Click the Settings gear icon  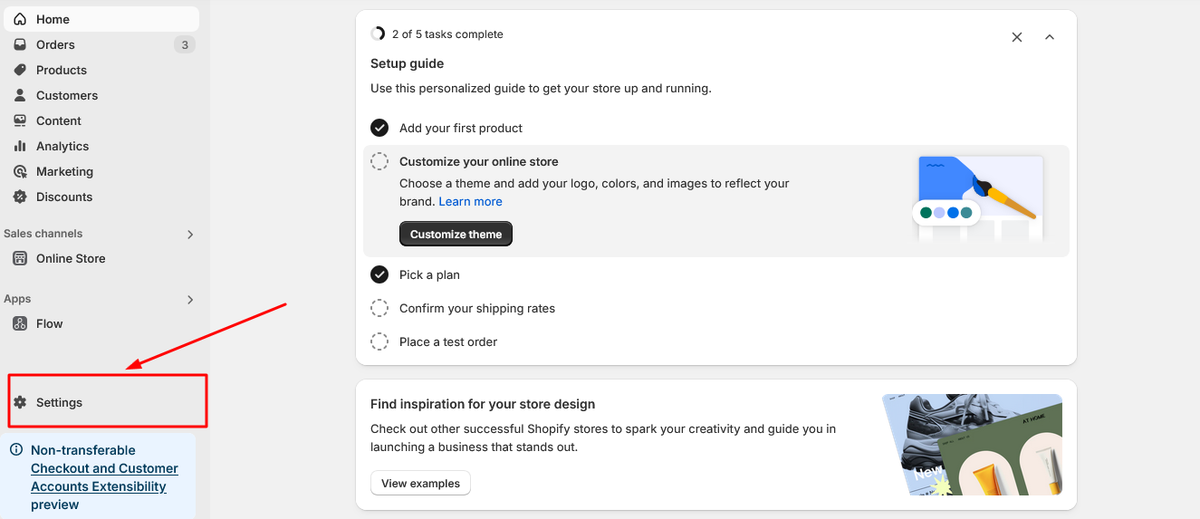[20, 402]
